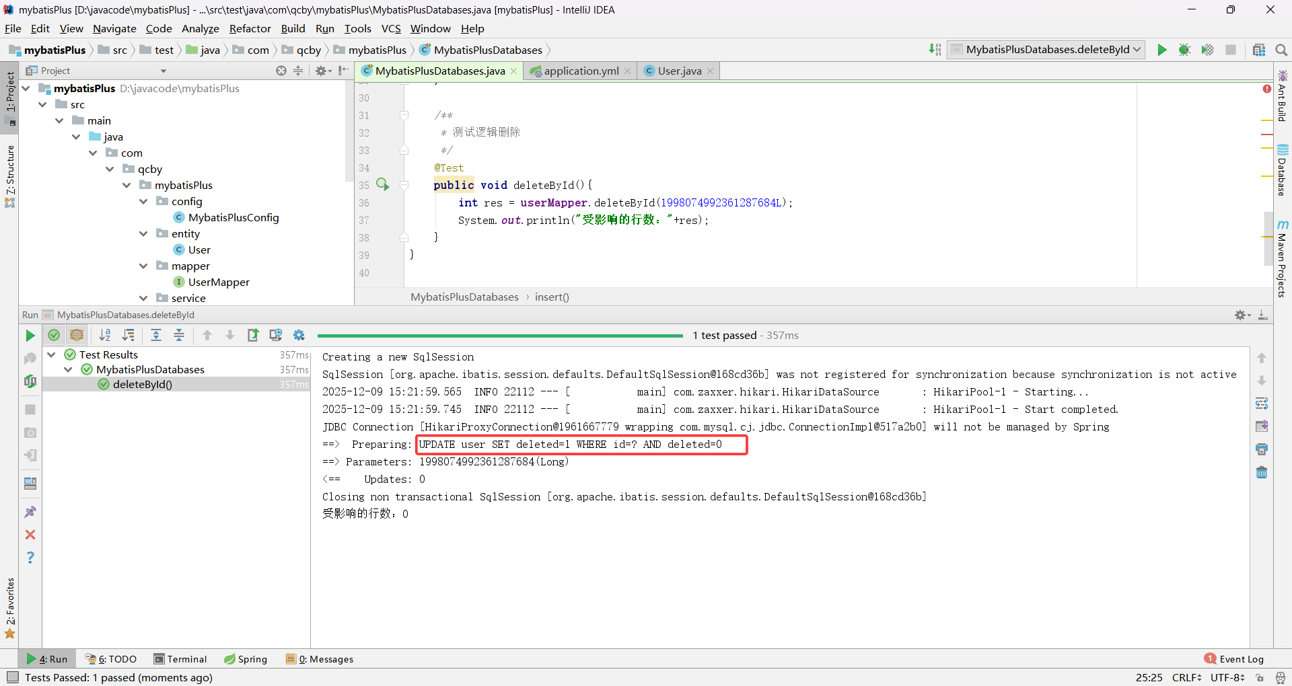Print console output icon

pos(1262,449)
